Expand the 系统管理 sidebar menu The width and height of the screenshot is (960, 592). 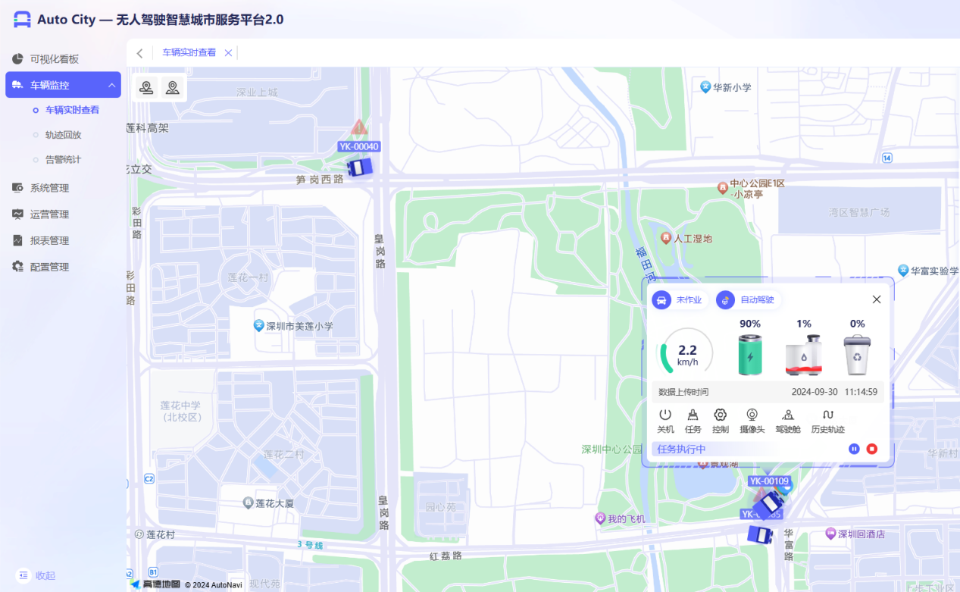pyautogui.click(x=49, y=188)
